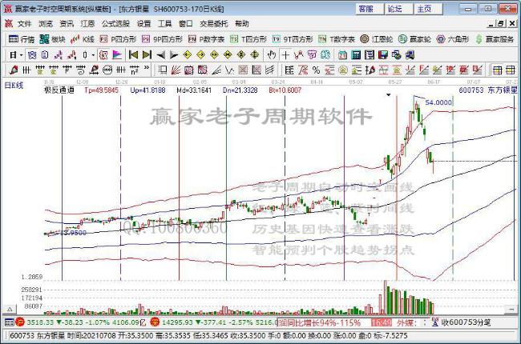Image resolution: width=521 pixels, height=344 pixels.
Task: Expand the toolbar overflow chevron
Action: 147,69
